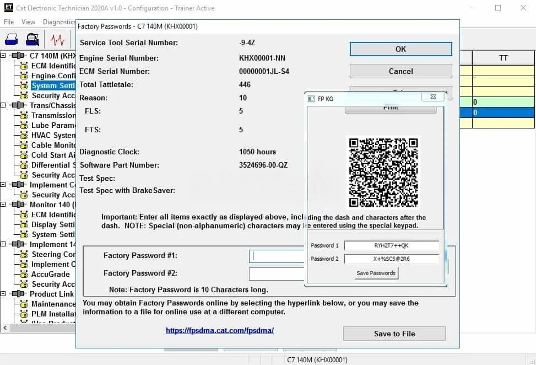Select the Transmission tree item
The width and height of the screenshot is (536, 365).
coord(53,115)
